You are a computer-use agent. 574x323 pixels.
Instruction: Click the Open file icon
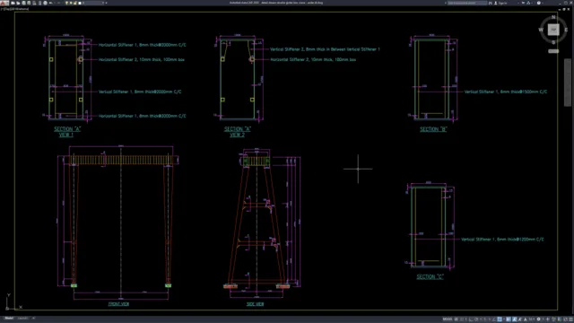click(18, 3)
